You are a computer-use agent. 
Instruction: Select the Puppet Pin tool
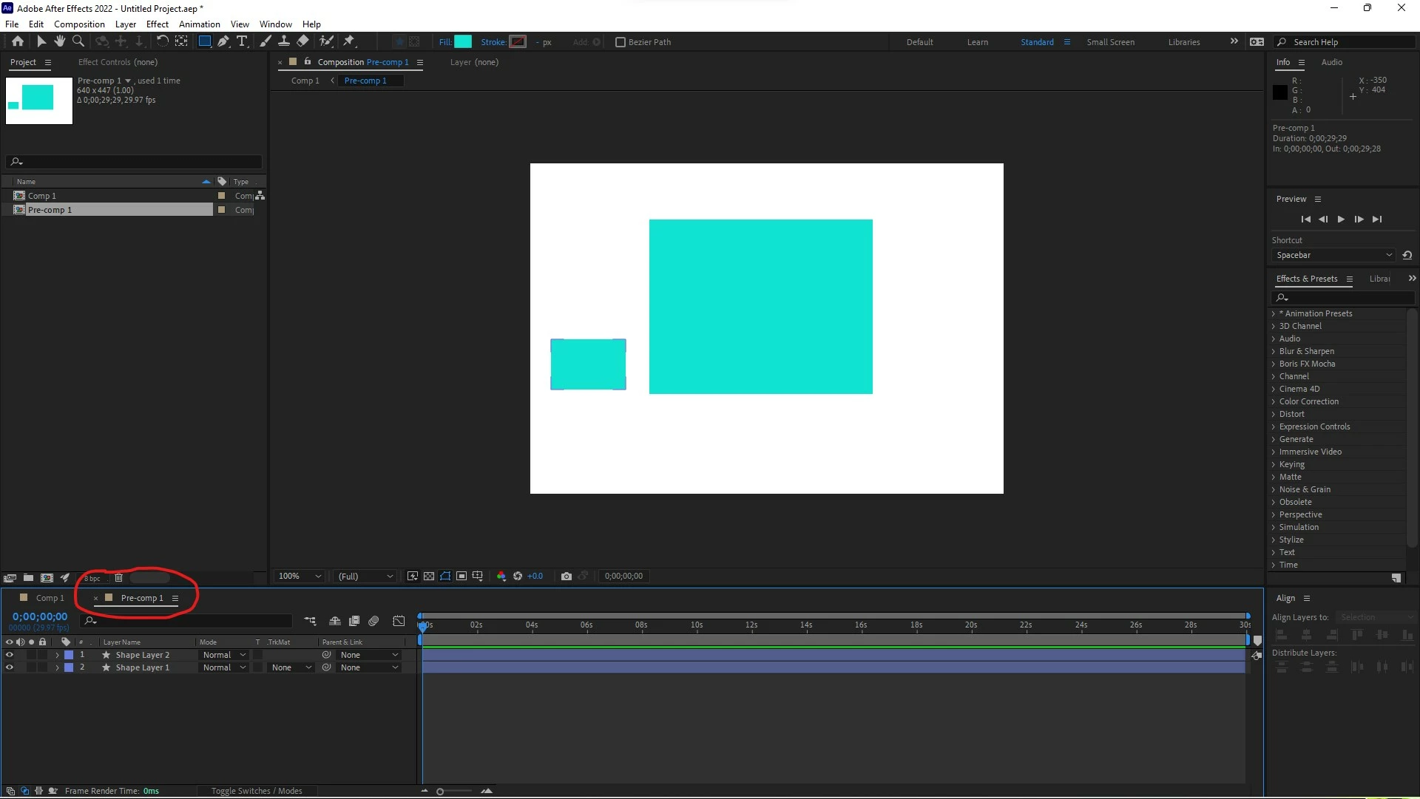click(349, 41)
